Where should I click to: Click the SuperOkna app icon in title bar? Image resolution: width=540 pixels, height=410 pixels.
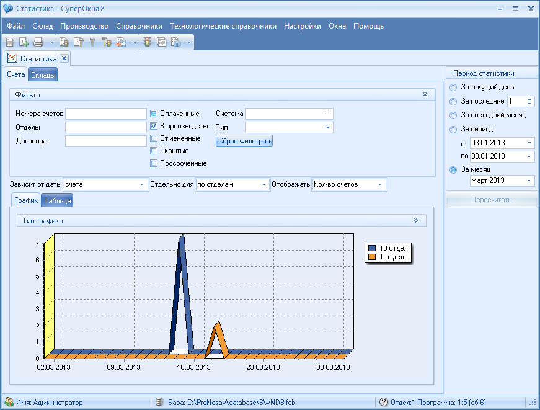(x=7, y=9)
